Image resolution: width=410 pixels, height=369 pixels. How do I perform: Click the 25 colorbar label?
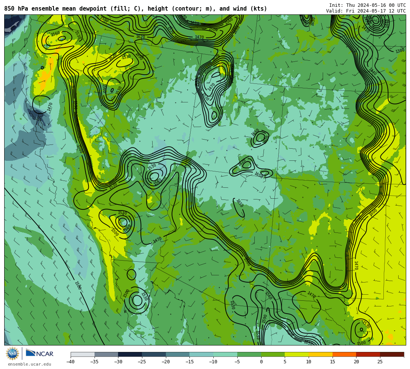click(x=380, y=362)
